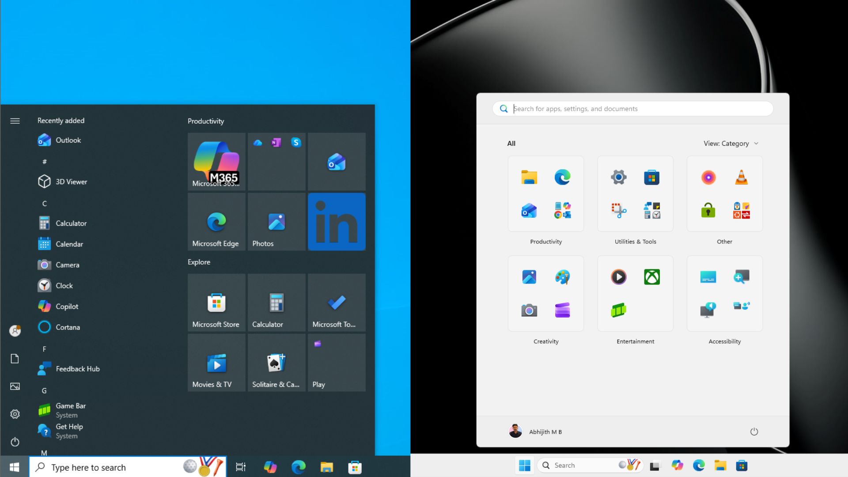Open Feedback Hub from the app list

pyautogui.click(x=68, y=369)
